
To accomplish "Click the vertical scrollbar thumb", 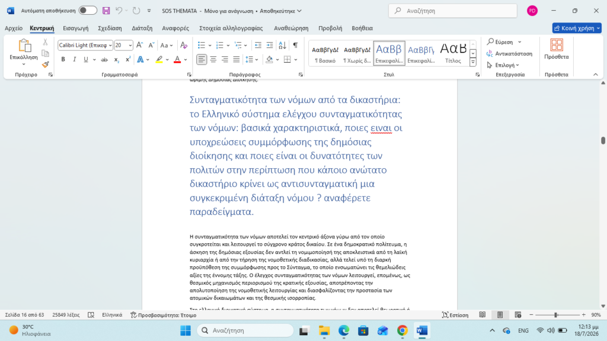I will point(603,140).
